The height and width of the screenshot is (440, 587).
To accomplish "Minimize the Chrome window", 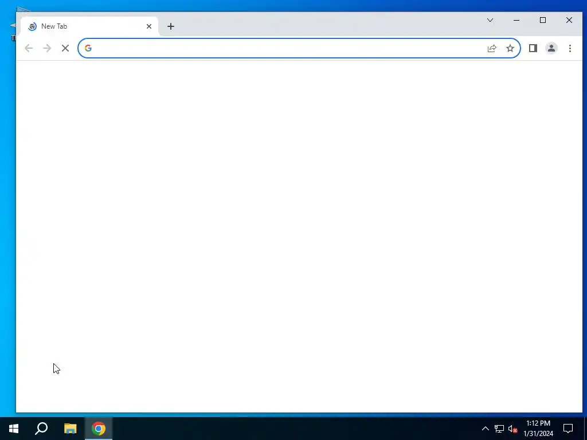I will (516, 20).
